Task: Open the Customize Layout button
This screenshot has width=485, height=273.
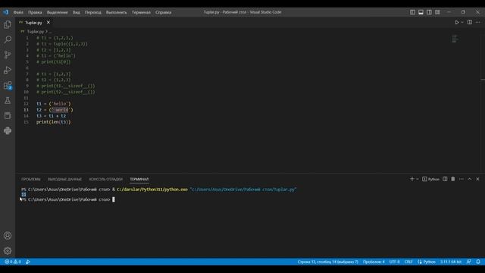Action: point(437,12)
